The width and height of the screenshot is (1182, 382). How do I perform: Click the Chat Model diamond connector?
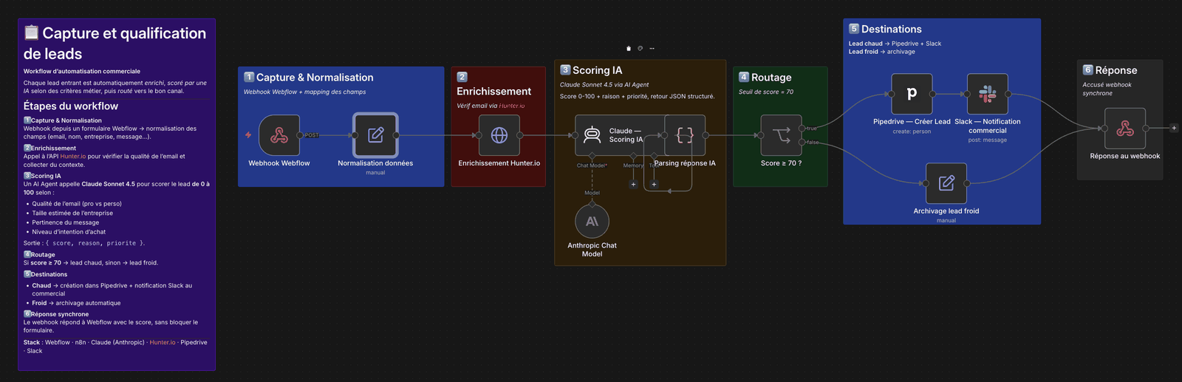pyautogui.click(x=592, y=157)
